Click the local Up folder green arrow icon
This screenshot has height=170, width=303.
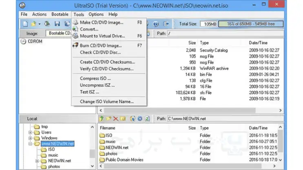click(x=102, y=119)
